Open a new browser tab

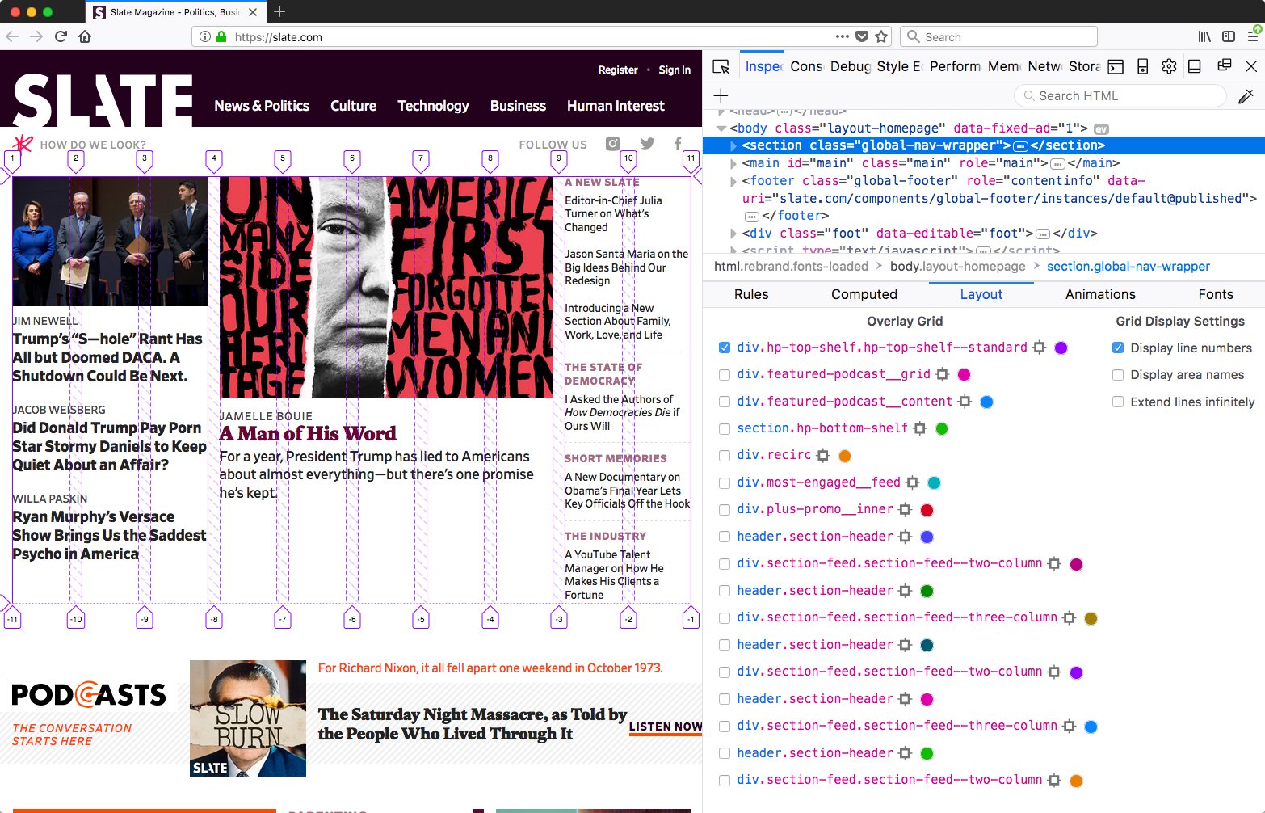point(279,11)
